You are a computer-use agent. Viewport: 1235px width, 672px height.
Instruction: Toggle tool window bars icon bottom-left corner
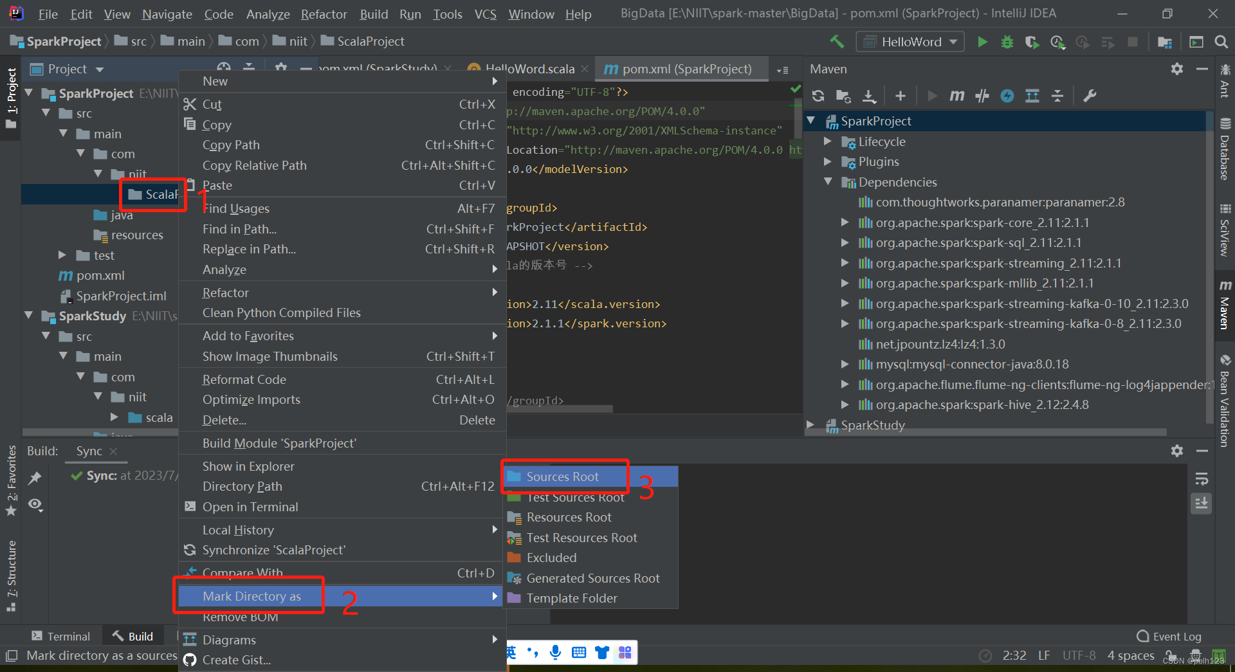point(12,656)
